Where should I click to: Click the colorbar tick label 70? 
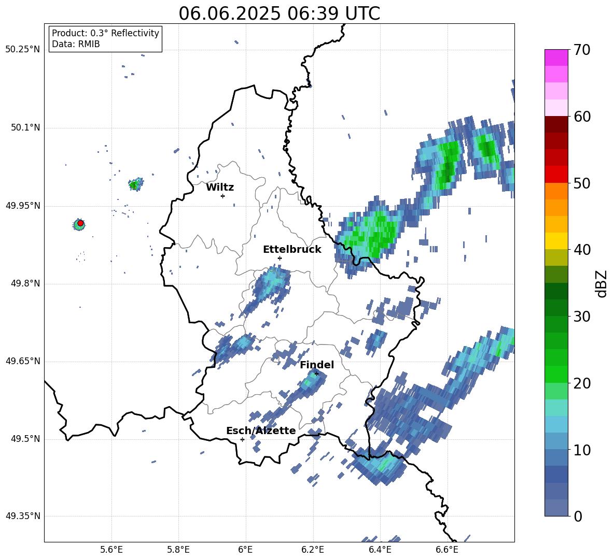(x=581, y=50)
